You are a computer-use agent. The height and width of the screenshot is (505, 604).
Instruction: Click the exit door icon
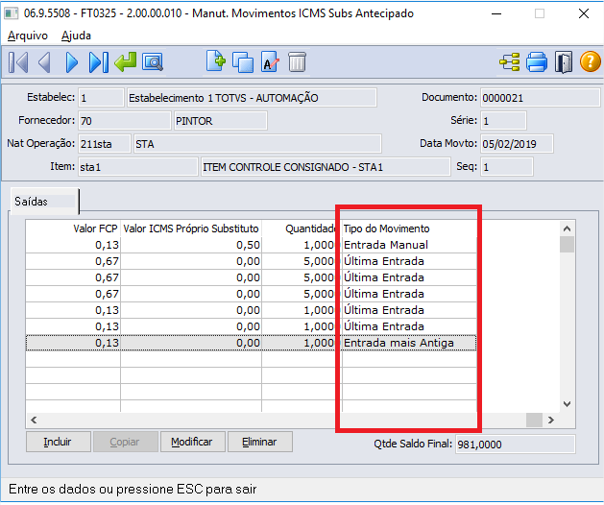tap(564, 62)
